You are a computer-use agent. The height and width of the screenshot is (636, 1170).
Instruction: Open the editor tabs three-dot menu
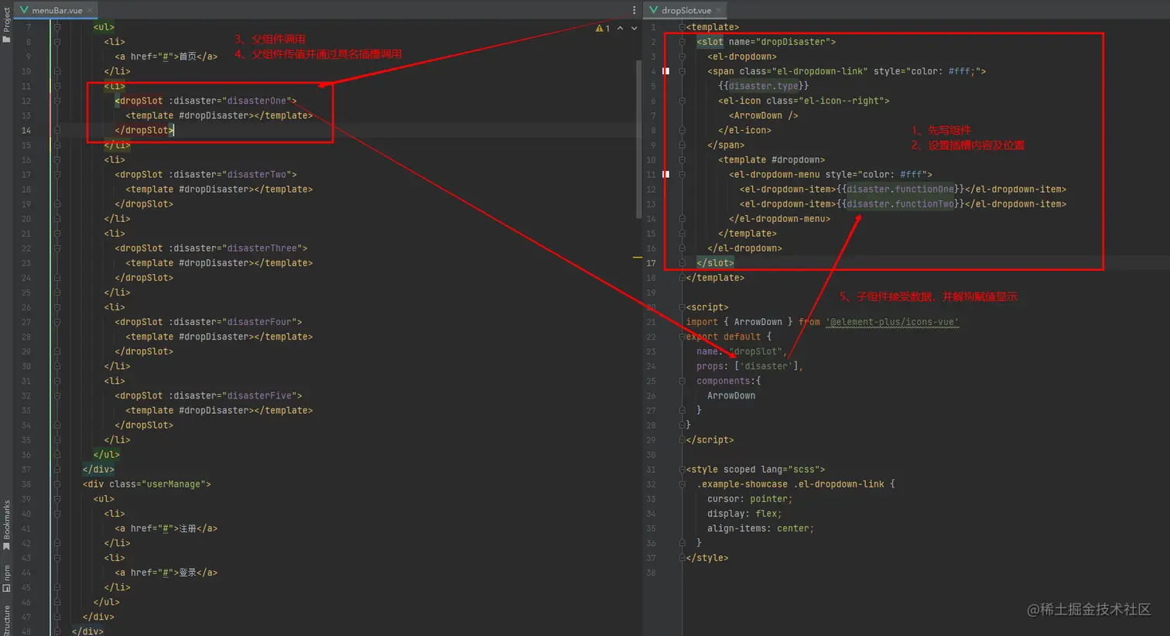[x=634, y=10]
